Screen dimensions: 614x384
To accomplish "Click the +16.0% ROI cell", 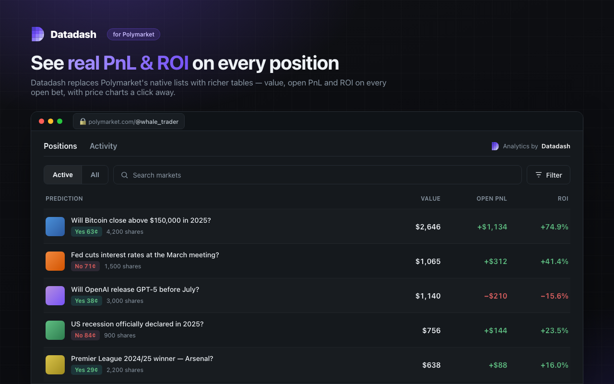I will tap(555, 365).
